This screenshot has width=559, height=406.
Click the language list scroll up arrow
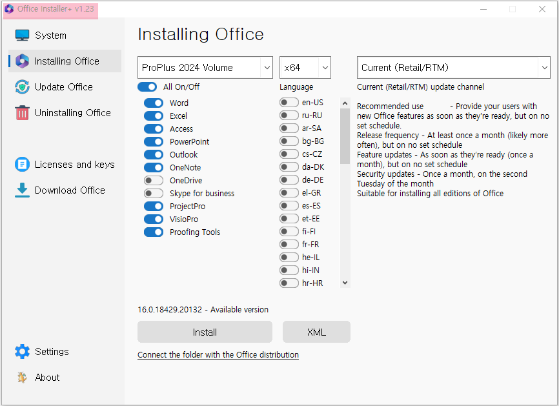345,103
